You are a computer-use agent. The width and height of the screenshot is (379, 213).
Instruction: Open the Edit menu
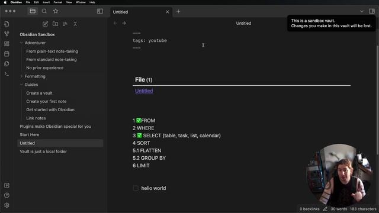click(x=36, y=2)
